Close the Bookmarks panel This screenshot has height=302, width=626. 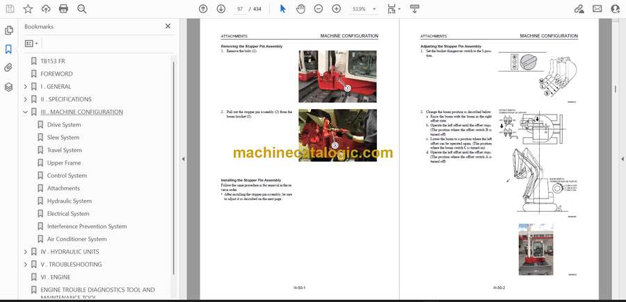point(168,26)
